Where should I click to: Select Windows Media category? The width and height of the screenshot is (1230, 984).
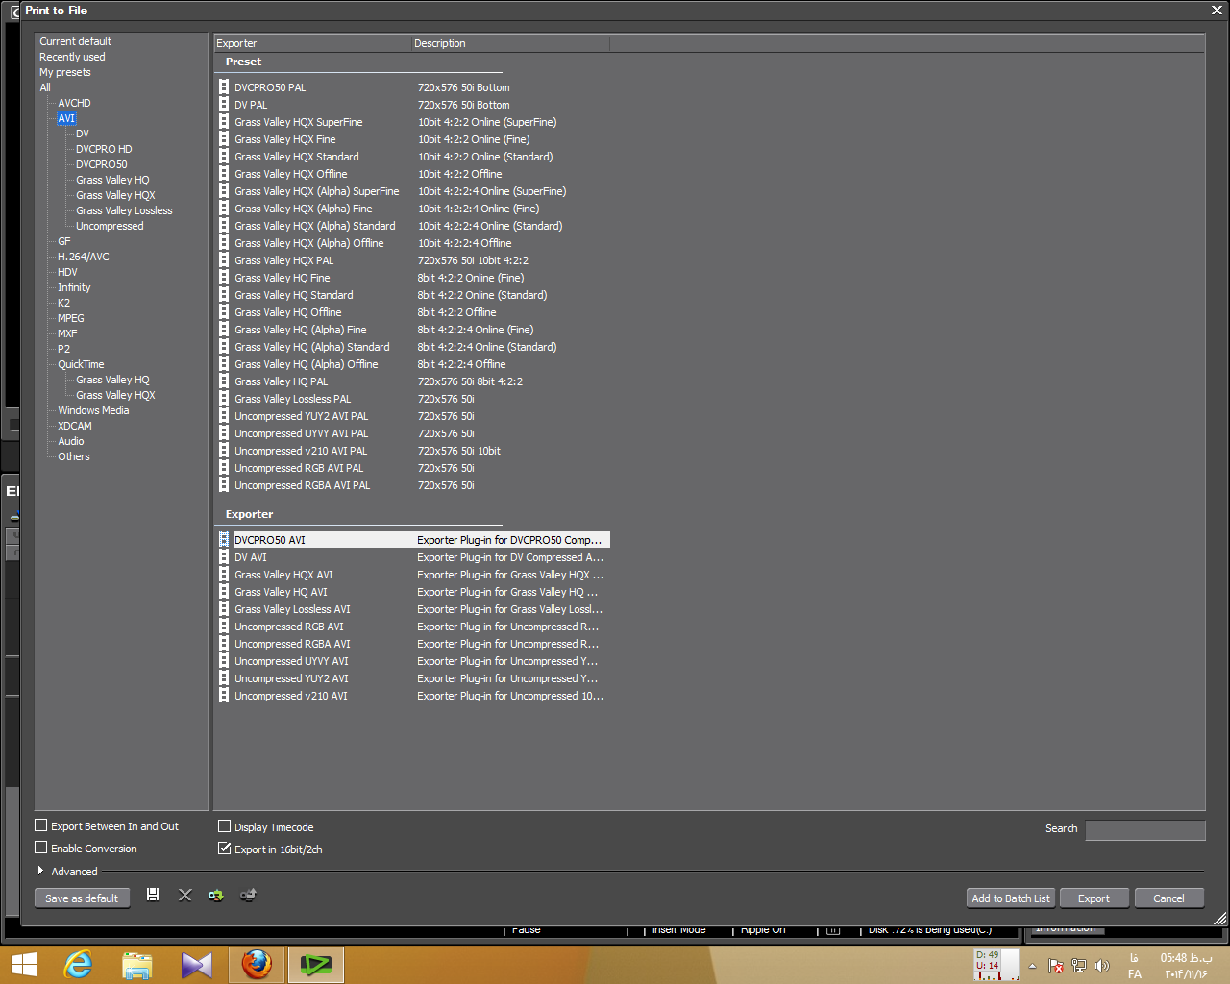click(x=93, y=410)
